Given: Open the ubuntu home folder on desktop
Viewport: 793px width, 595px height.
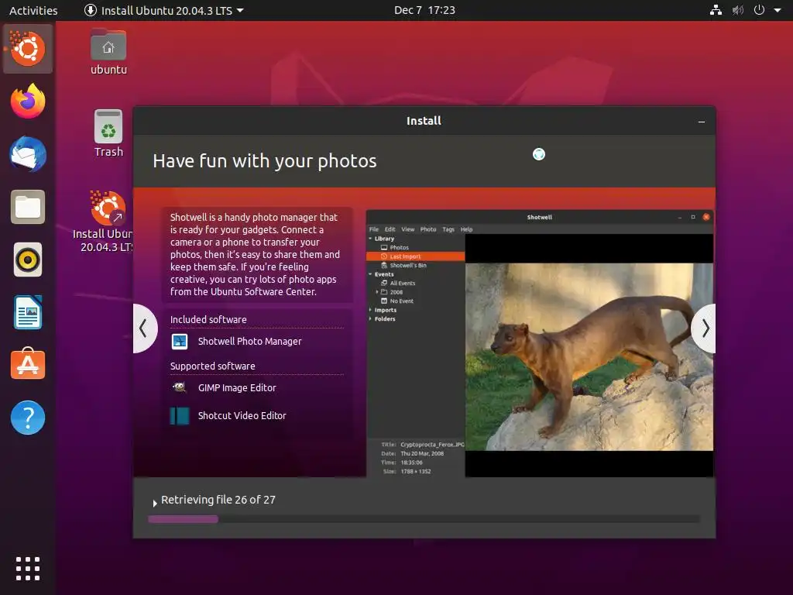Looking at the screenshot, I should (x=108, y=52).
